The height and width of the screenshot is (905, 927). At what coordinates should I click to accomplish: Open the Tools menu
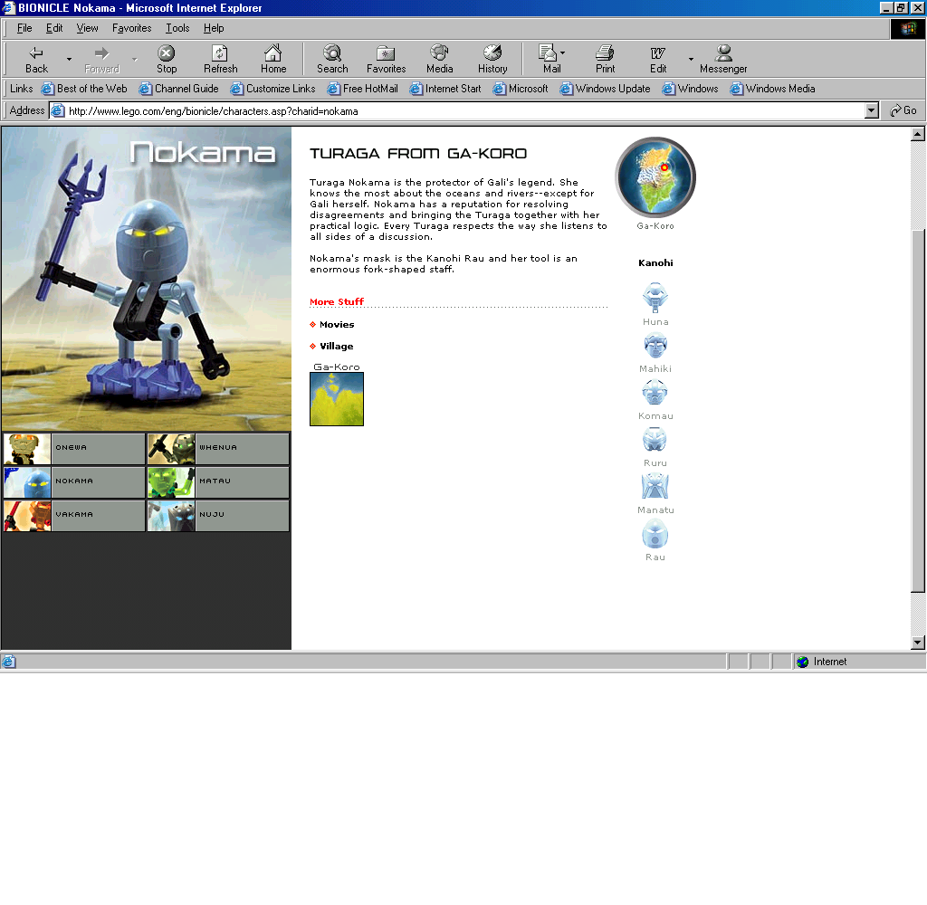click(x=177, y=28)
